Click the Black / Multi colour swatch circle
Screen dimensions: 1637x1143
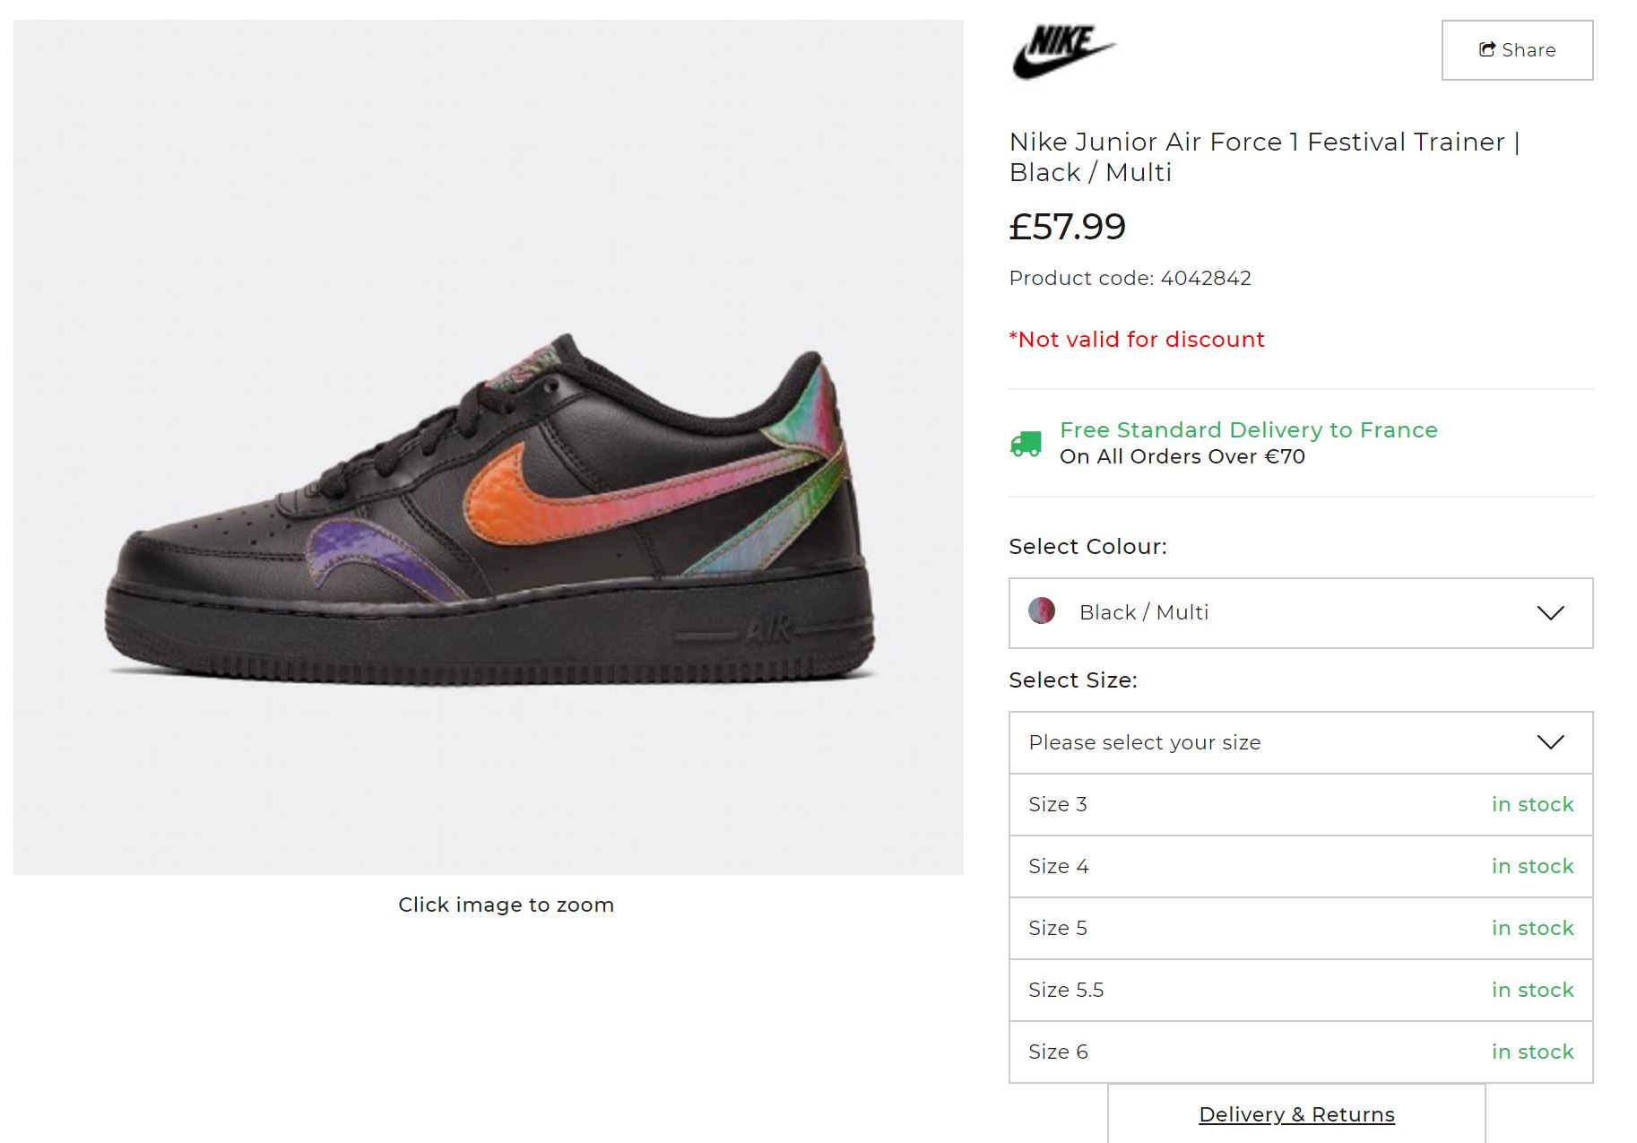pyautogui.click(x=1042, y=611)
